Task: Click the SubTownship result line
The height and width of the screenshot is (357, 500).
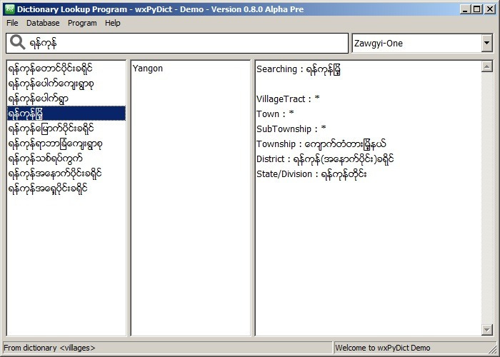Action: 291,129
